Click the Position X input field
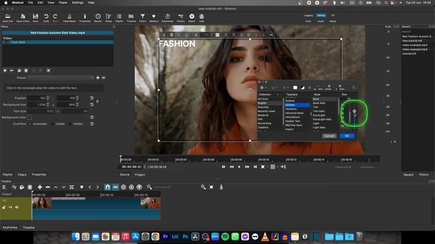The height and width of the screenshot is (244, 435). [x=36, y=98]
